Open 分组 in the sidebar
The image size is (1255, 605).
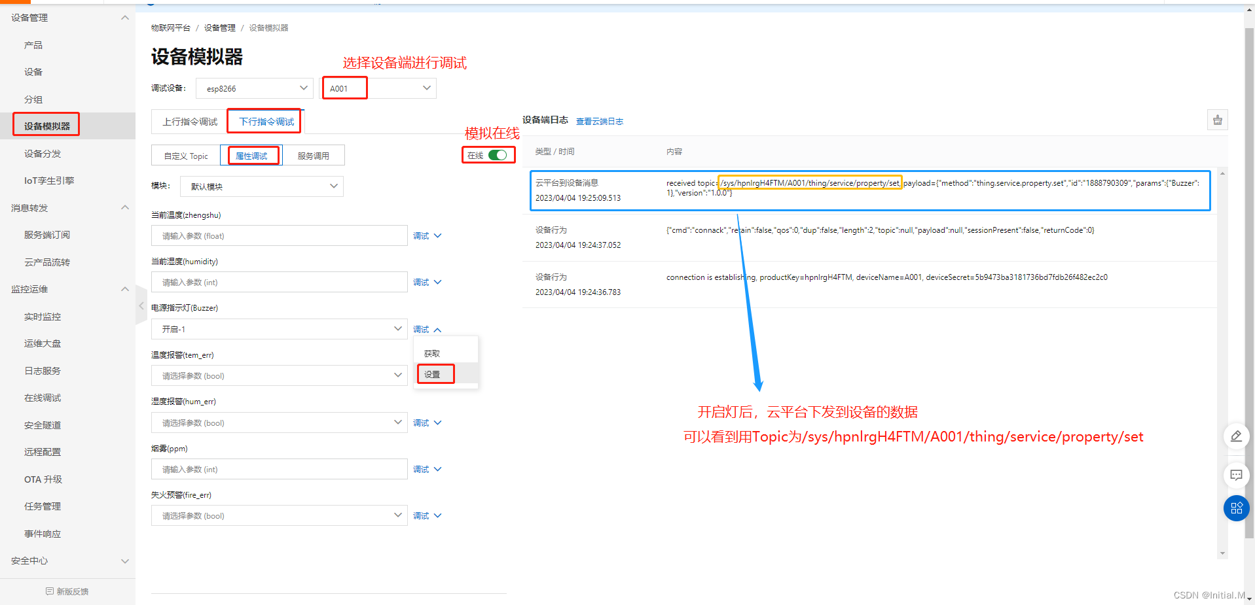(x=33, y=99)
